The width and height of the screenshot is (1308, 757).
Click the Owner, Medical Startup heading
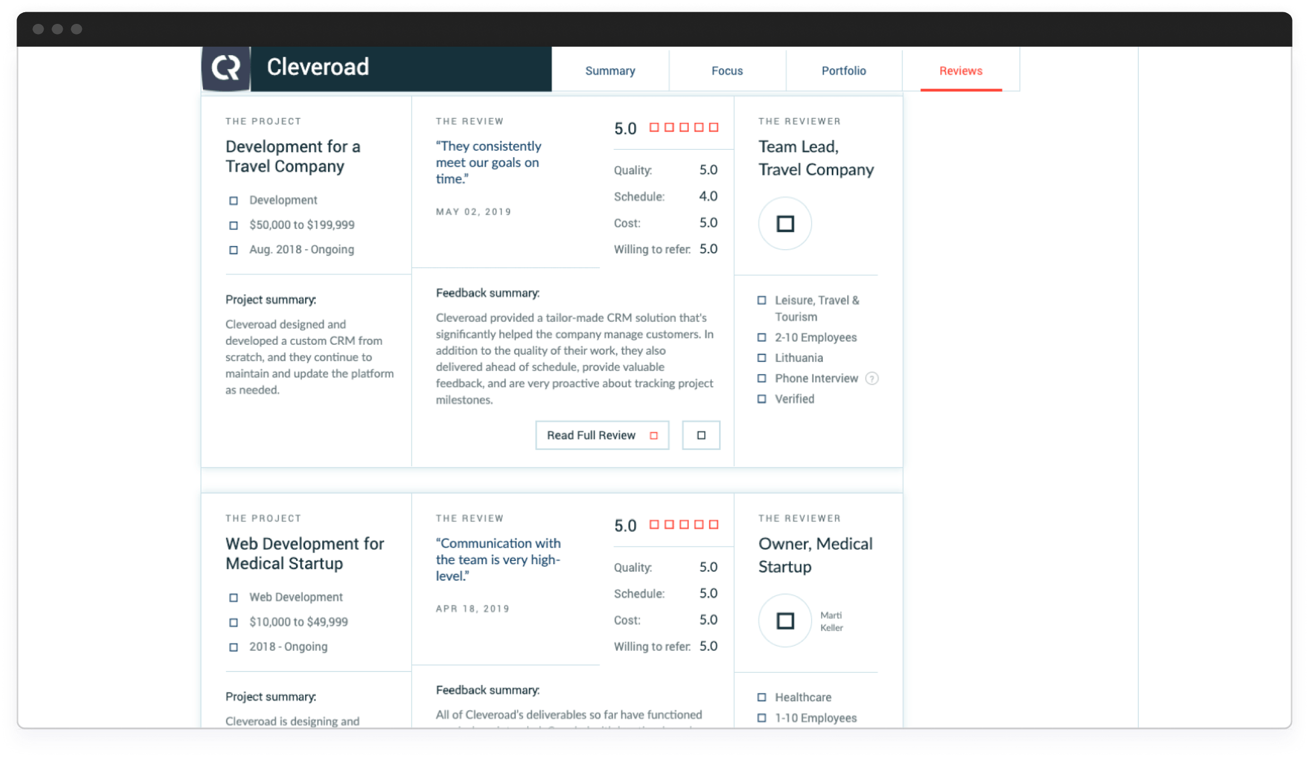[815, 555]
